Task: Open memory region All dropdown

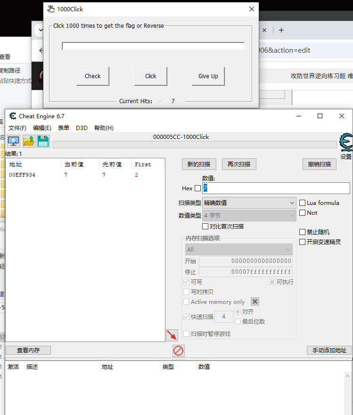Action: [x=239, y=249]
